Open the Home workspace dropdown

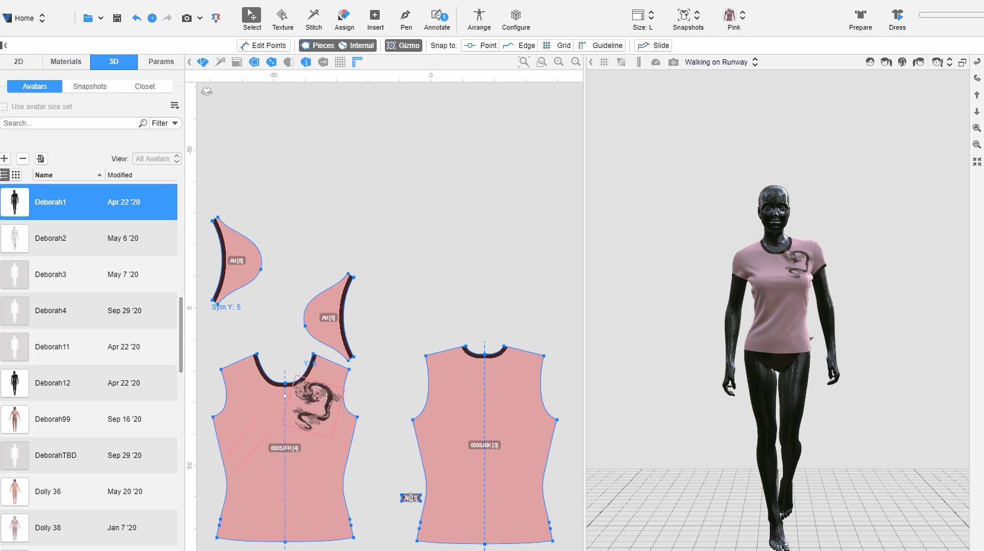(x=24, y=18)
